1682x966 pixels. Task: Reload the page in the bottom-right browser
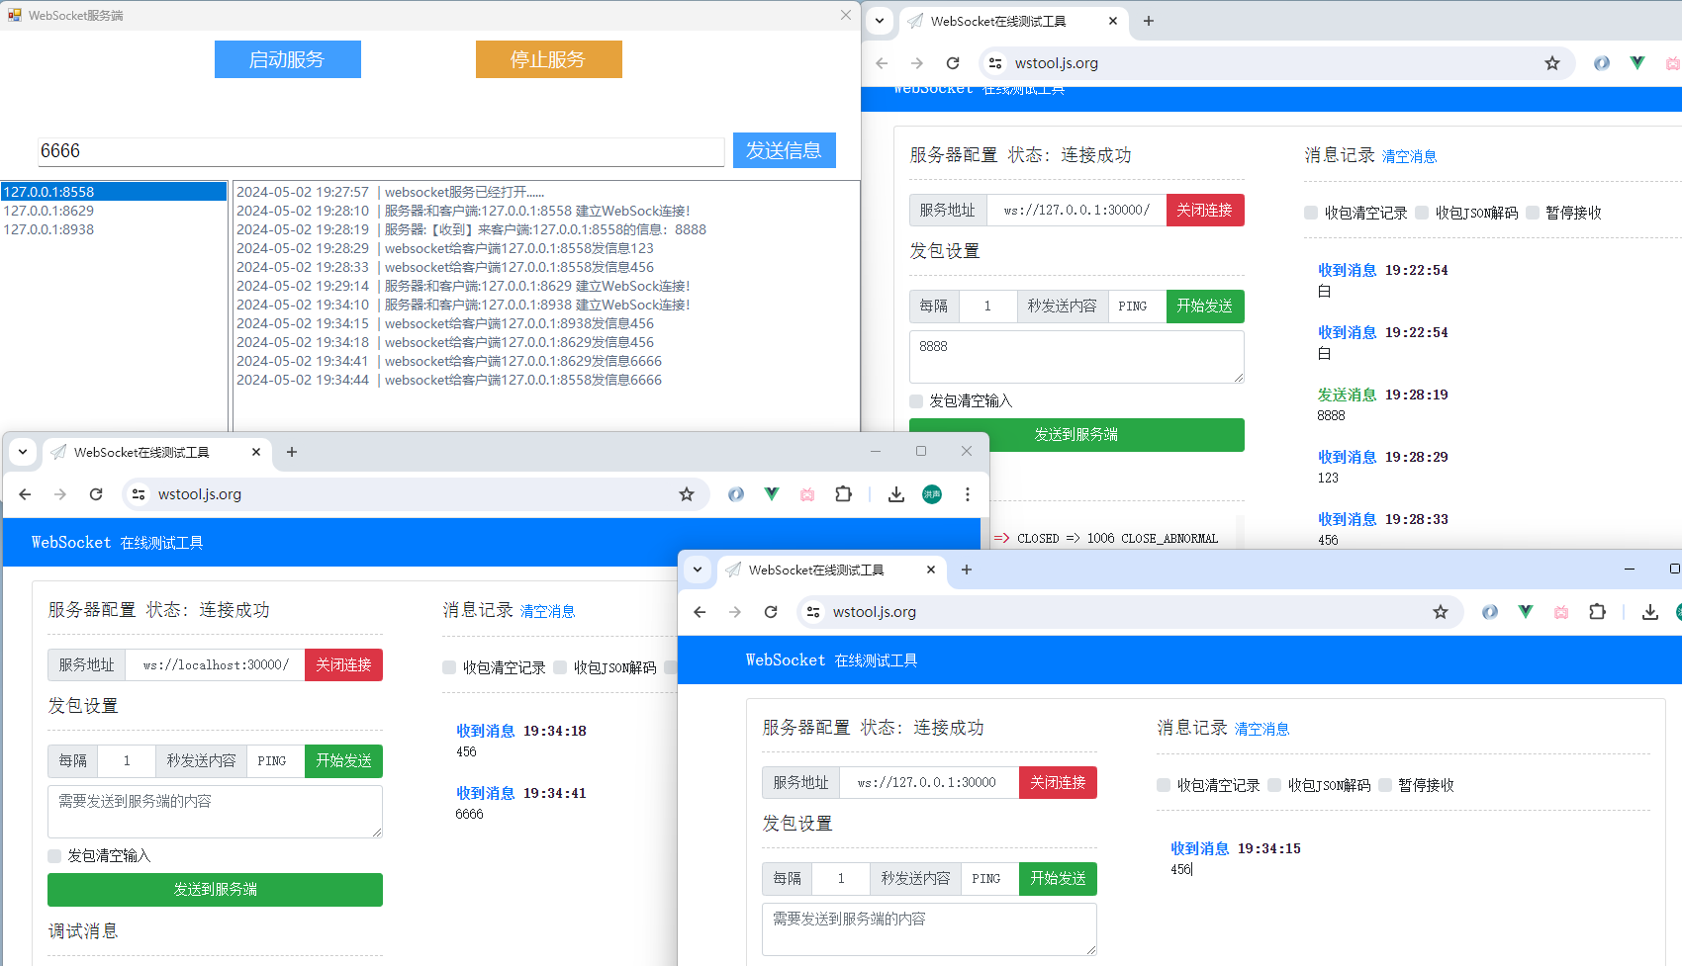tap(771, 612)
